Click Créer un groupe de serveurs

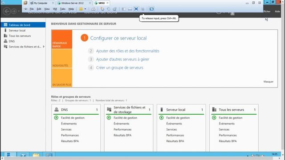click(x=120, y=68)
